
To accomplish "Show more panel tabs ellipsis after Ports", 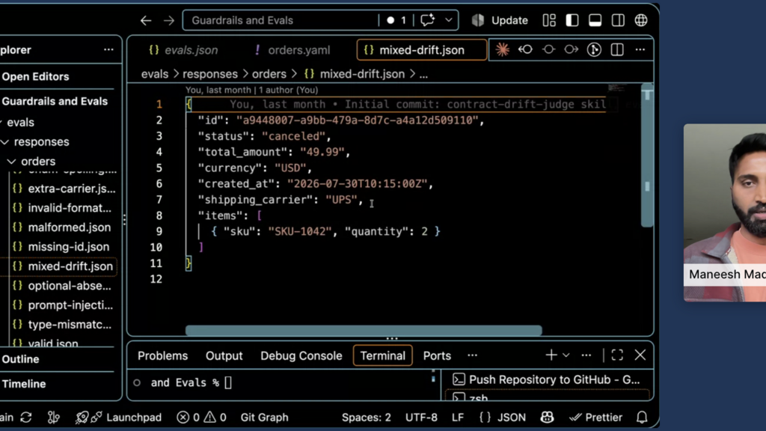I will click(x=472, y=355).
